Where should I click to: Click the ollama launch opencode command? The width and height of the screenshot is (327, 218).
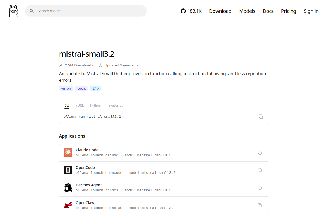tap(126, 173)
